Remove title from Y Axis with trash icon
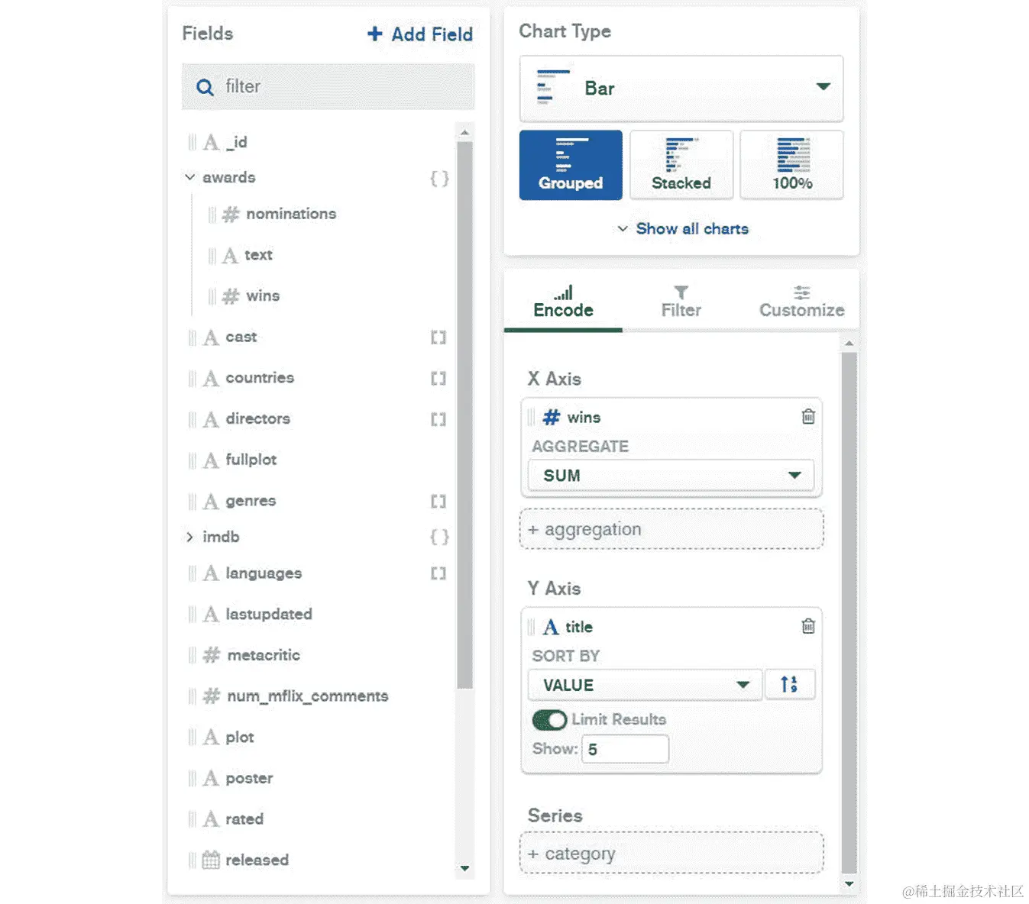1029x904 pixels. click(x=808, y=626)
